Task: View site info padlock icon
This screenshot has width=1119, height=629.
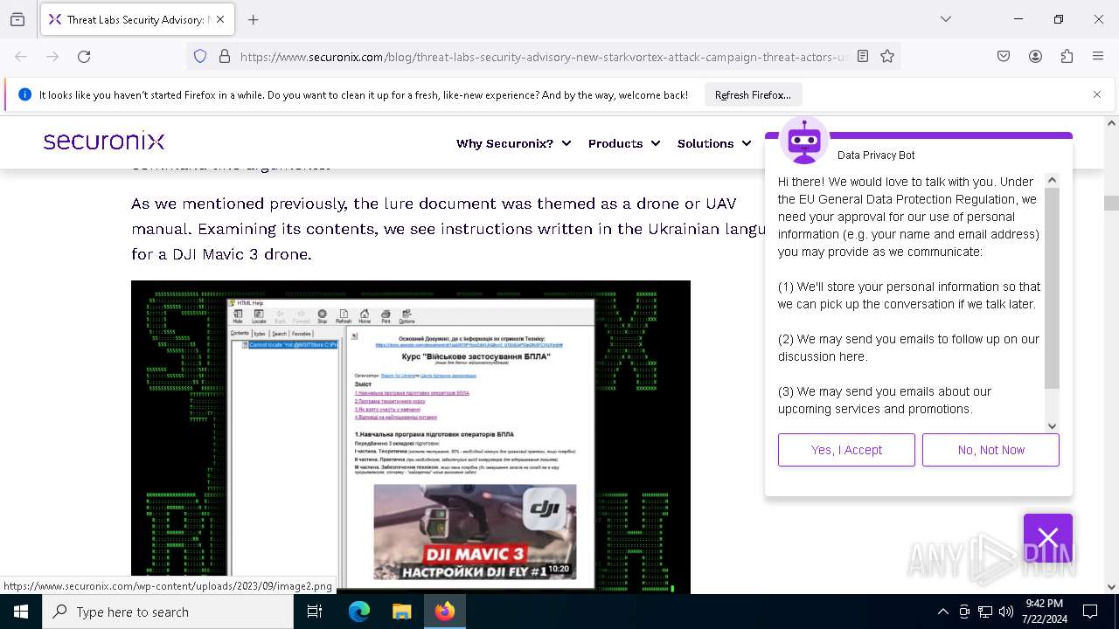Action: click(225, 56)
